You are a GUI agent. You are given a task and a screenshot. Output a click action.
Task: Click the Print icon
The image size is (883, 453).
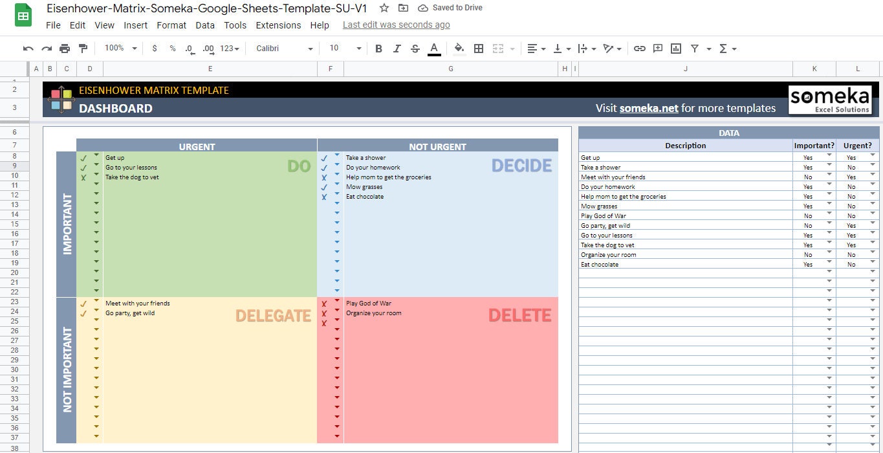[x=64, y=49]
